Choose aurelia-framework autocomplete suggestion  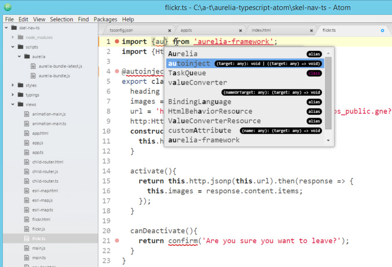(x=245, y=140)
